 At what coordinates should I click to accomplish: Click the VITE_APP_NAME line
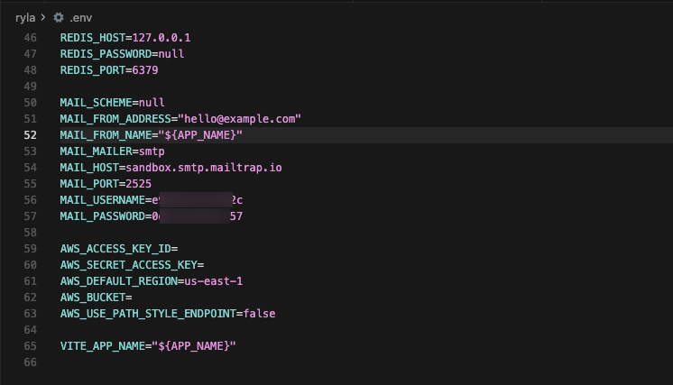point(148,346)
